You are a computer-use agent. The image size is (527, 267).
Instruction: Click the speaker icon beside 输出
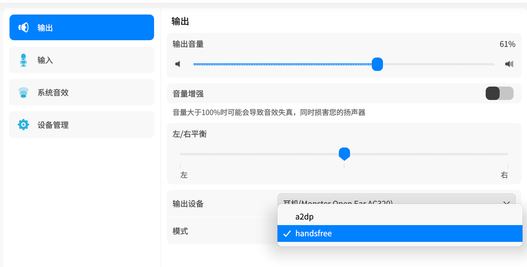coord(23,27)
